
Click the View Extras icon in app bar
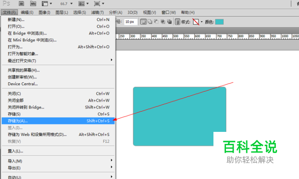45,3
